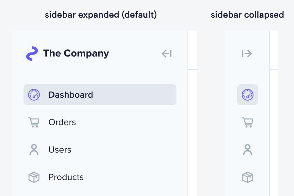
Task: Expand the collapsed sidebar with the right arrow
Action: (x=247, y=54)
